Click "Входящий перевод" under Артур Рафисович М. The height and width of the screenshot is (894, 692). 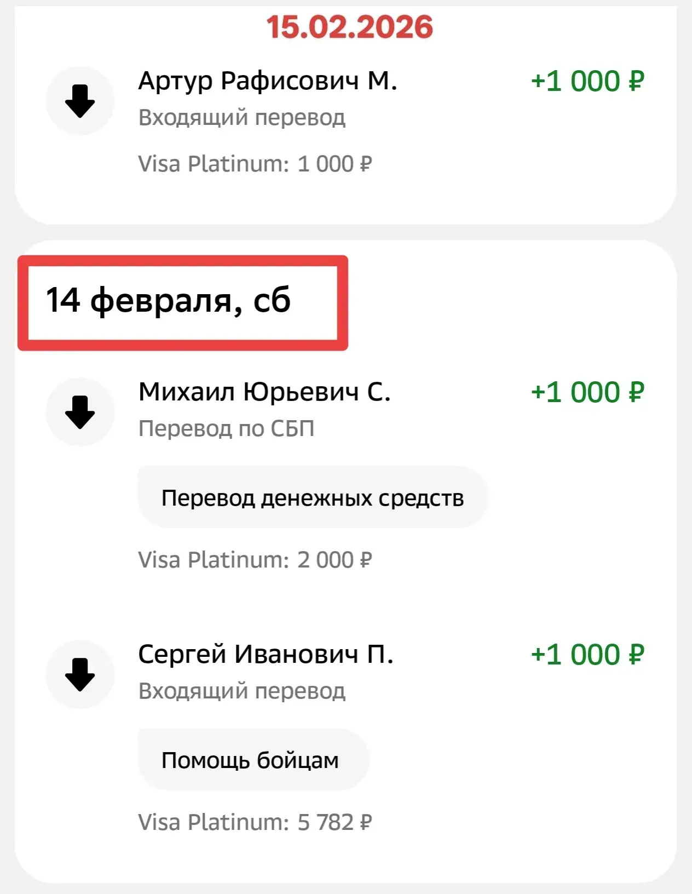tap(241, 118)
